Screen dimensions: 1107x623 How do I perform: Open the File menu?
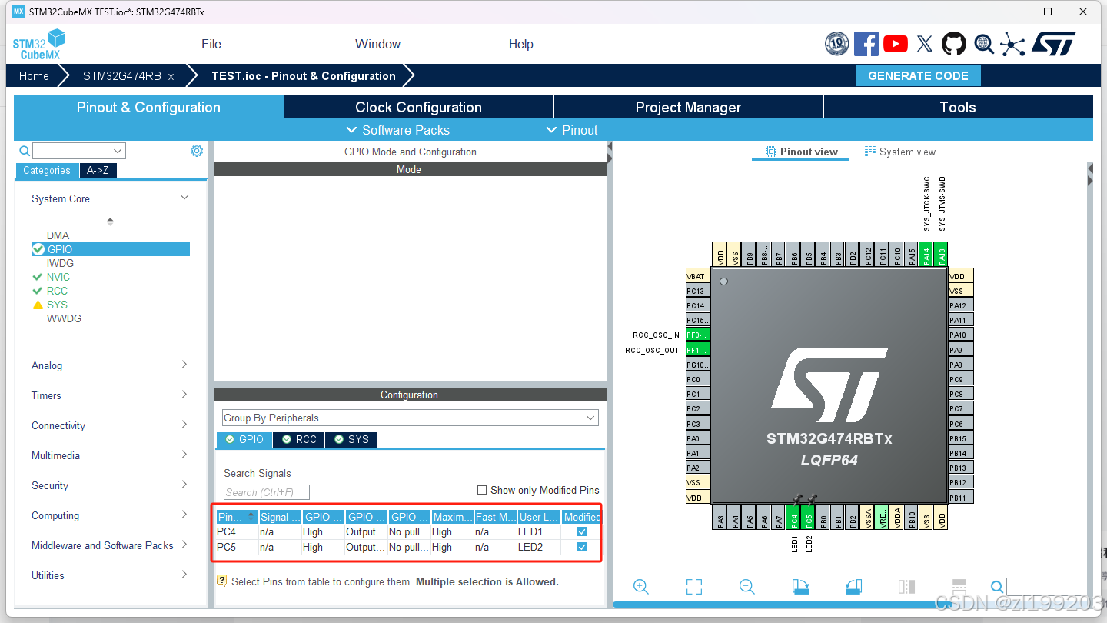[x=211, y=44]
